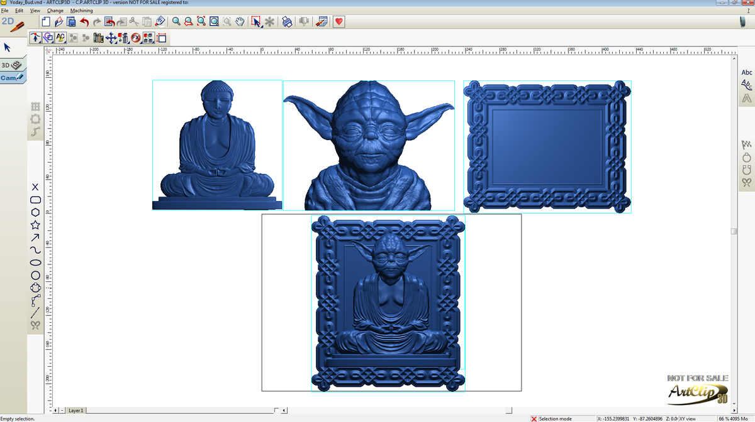Screen dimensions: 755x422
Task: Switch to the Cam tab
Action: tap(12, 78)
